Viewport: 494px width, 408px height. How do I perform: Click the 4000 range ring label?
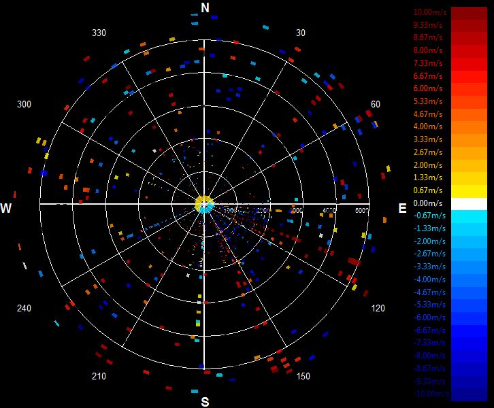[x=329, y=210]
